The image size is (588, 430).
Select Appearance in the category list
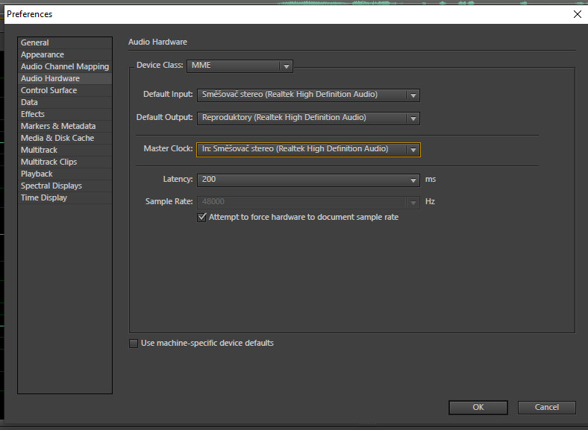[43, 54]
